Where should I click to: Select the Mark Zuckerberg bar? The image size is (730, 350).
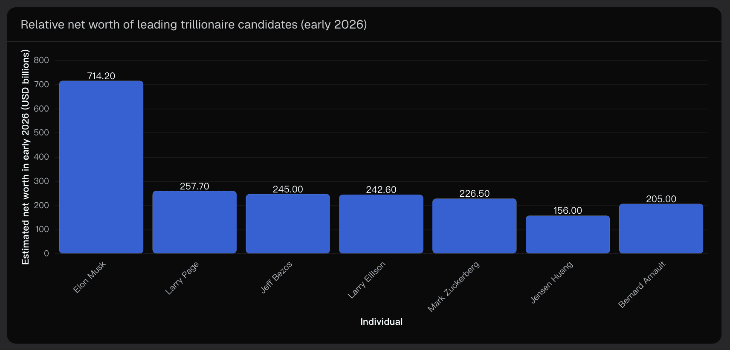(475, 226)
